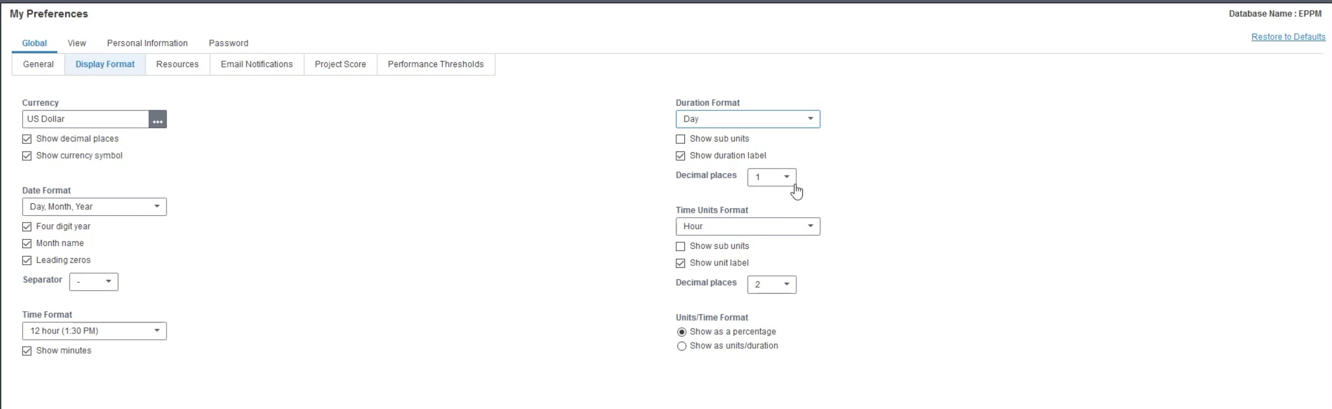This screenshot has height=409, width=1332.
Task: Select Show as units/duration radio option
Action: 682,346
